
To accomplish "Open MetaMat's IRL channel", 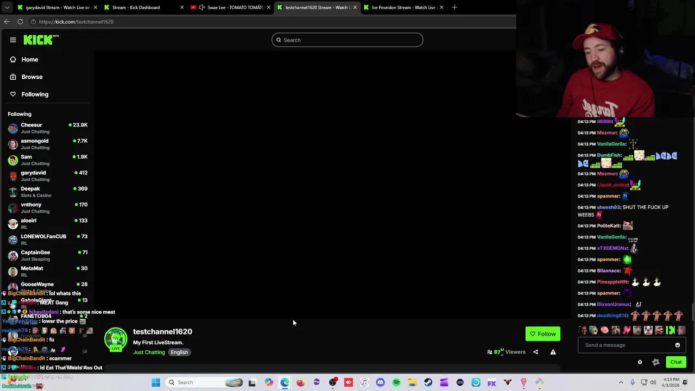I will tap(48, 271).
